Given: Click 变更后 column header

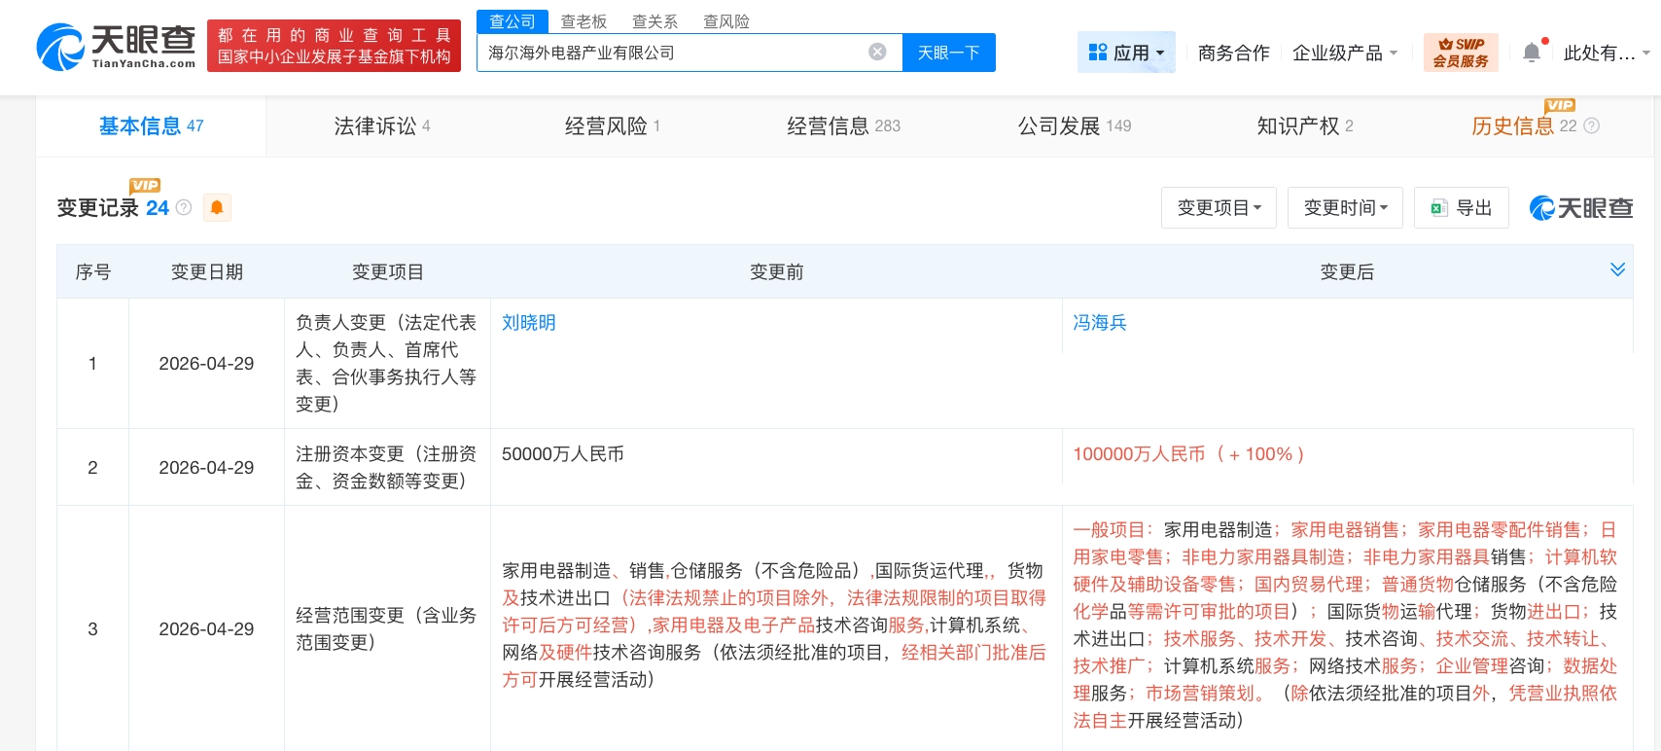Looking at the screenshot, I should click(x=1348, y=272).
